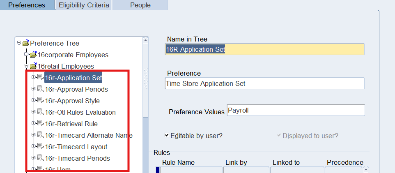
Task: Open the People tab
Action: click(140, 5)
